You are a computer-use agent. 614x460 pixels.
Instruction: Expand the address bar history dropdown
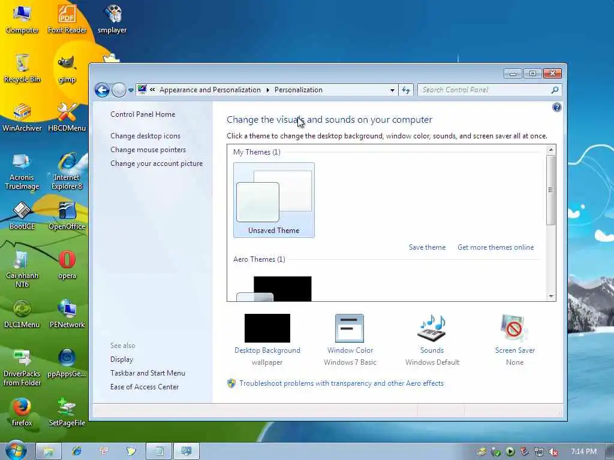pos(392,90)
